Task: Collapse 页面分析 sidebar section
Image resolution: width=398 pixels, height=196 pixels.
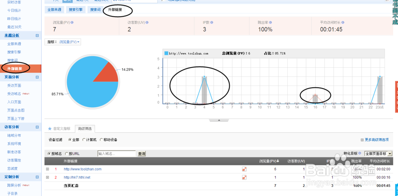Action: pos(37,77)
